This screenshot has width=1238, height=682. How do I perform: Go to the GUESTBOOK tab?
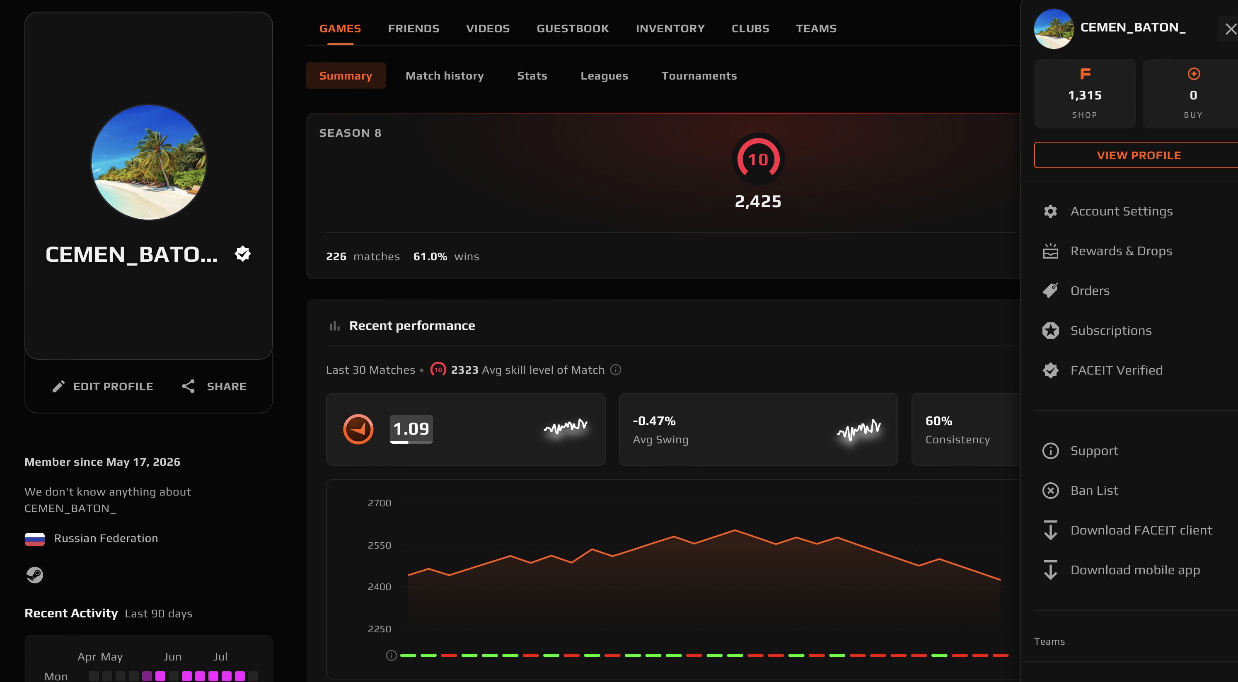[572, 28]
